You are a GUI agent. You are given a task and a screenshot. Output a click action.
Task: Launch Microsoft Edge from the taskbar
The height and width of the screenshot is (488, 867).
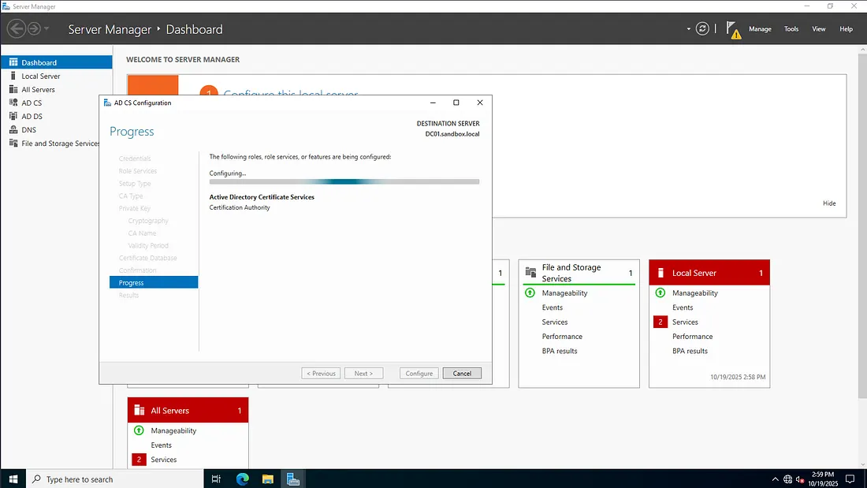(x=242, y=479)
